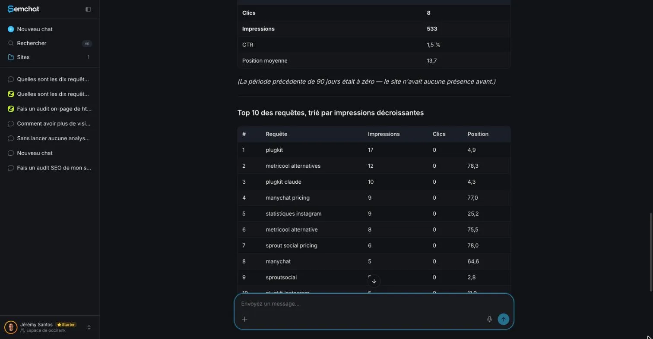Click the "plugkit claude" query cell
The width and height of the screenshot is (653, 339).
coord(283,182)
